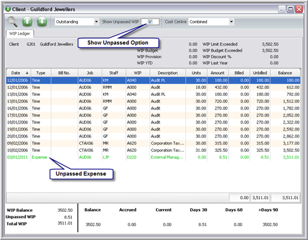Click the Unpassed WIP 8.51 value
This screenshot has width=308, height=240.
[68, 217]
